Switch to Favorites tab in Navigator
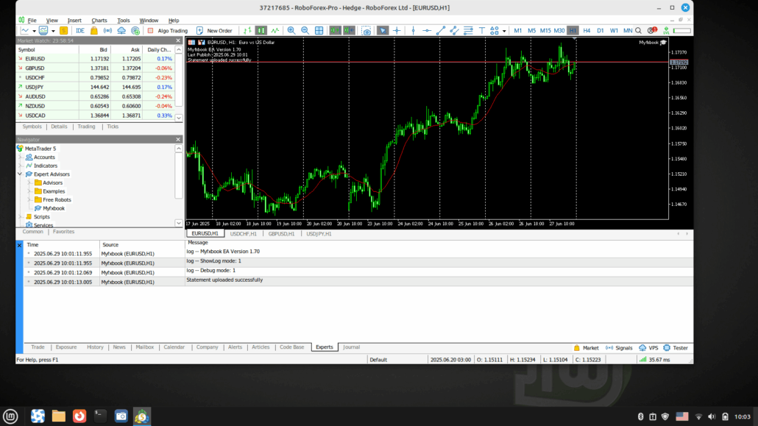The image size is (758, 426). (x=63, y=232)
